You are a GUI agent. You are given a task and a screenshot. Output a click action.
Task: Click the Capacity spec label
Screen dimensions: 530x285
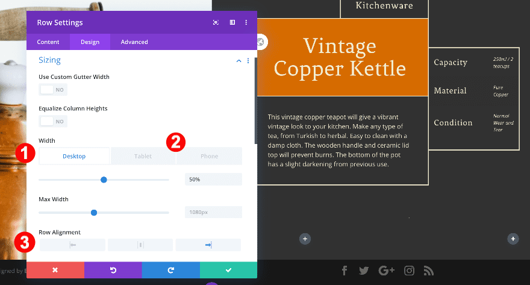450,62
